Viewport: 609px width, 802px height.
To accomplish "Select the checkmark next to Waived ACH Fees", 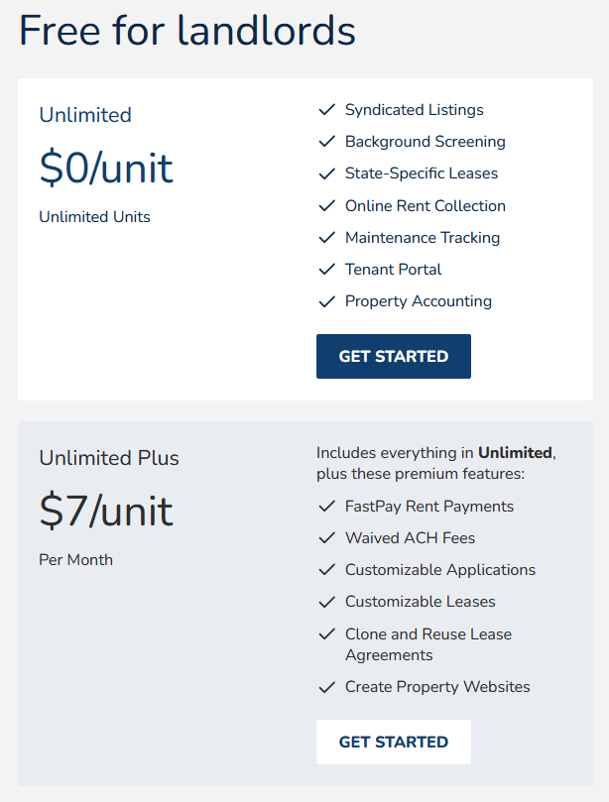I will pyautogui.click(x=326, y=538).
